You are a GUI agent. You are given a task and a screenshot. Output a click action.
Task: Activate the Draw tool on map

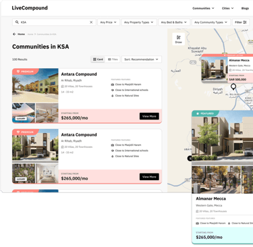179,39
